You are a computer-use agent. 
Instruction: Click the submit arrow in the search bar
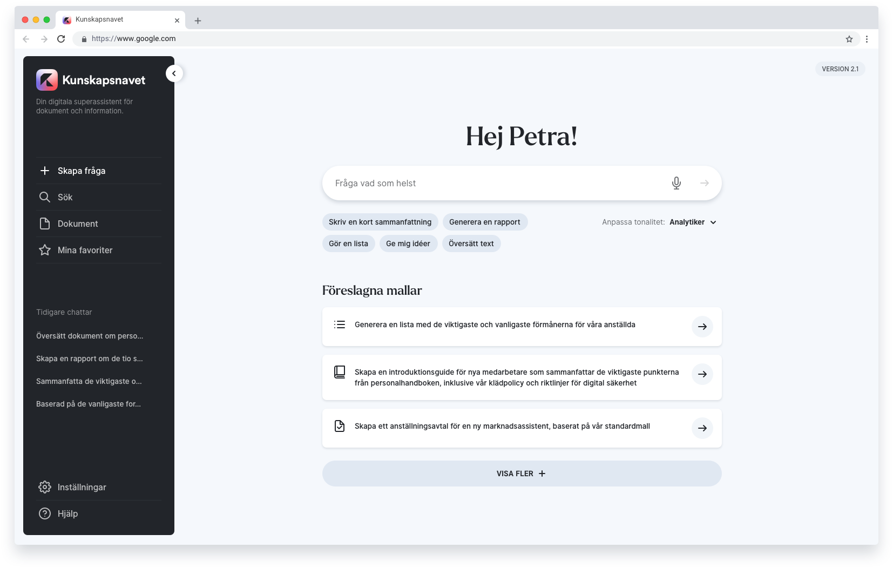(x=705, y=183)
